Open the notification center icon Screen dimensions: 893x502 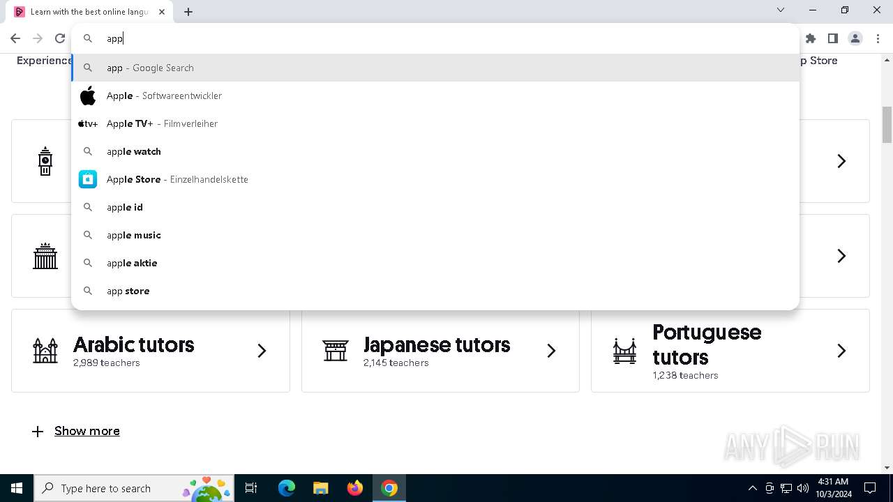(x=870, y=488)
